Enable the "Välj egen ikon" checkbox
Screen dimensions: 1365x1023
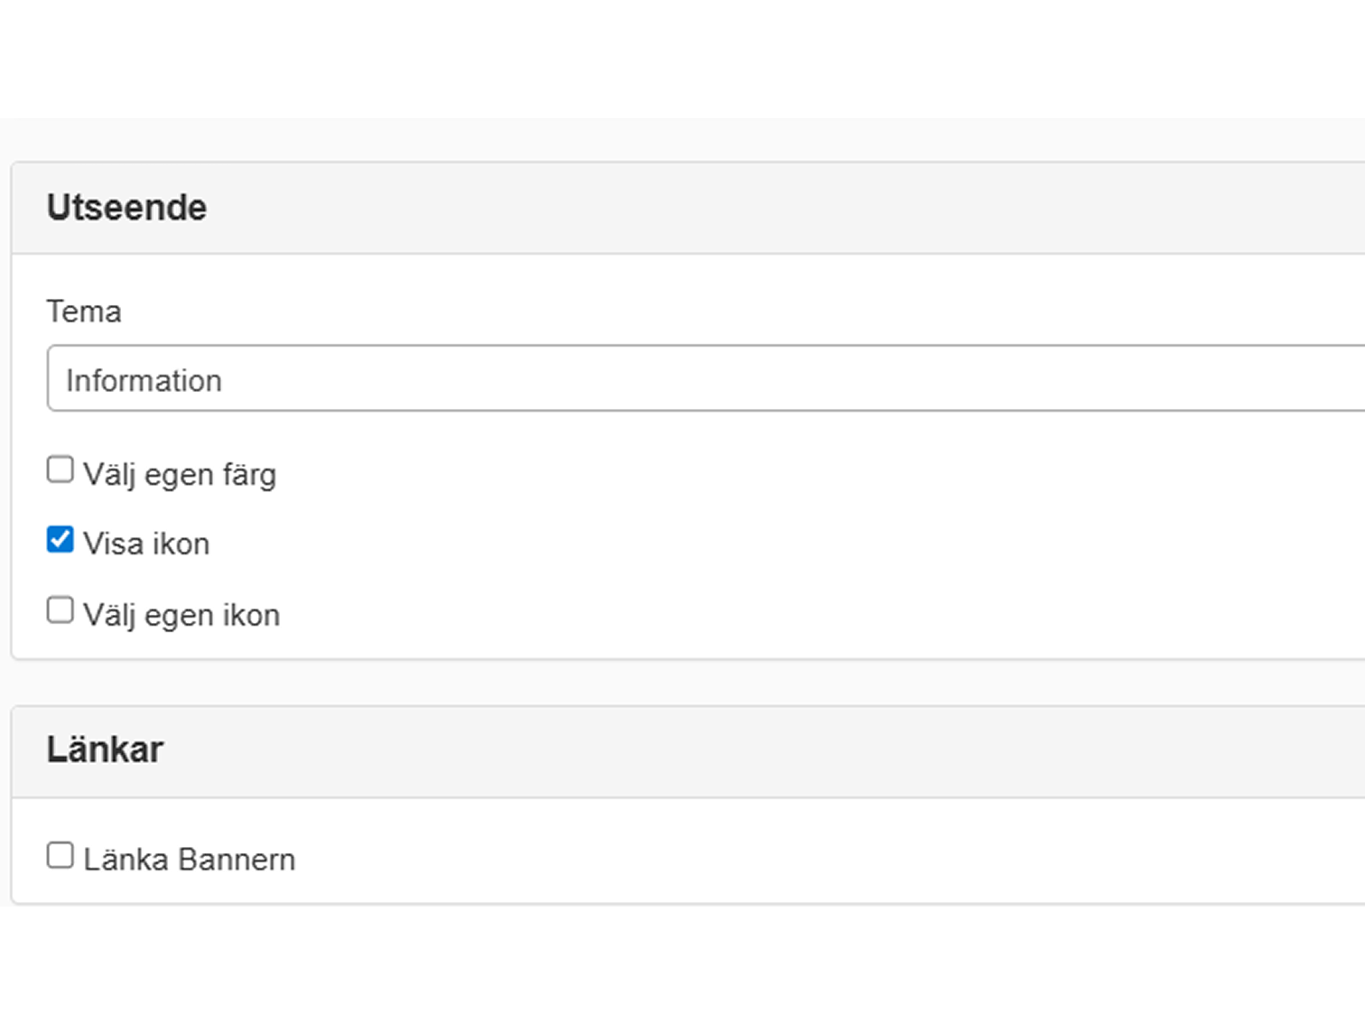60,610
